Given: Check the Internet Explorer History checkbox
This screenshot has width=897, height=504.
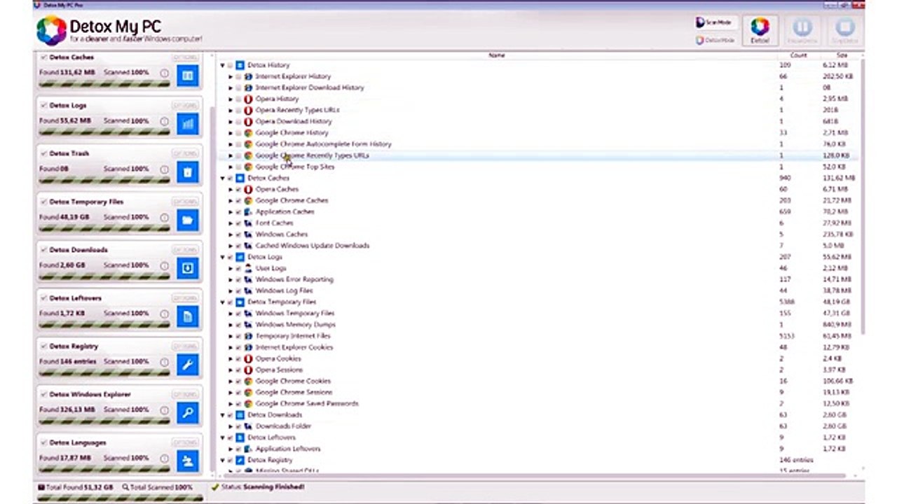Looking at the screenshot, I should [238, 76].
